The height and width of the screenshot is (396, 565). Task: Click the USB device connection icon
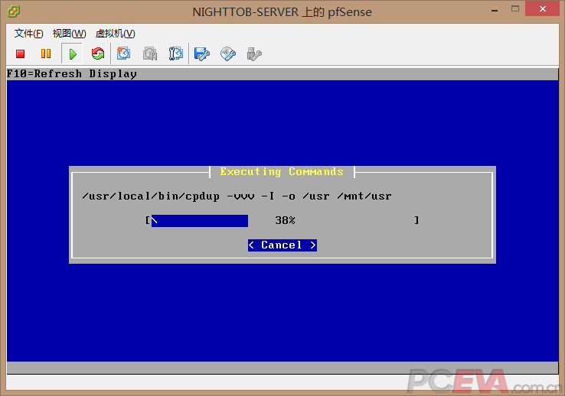[254, 54]
